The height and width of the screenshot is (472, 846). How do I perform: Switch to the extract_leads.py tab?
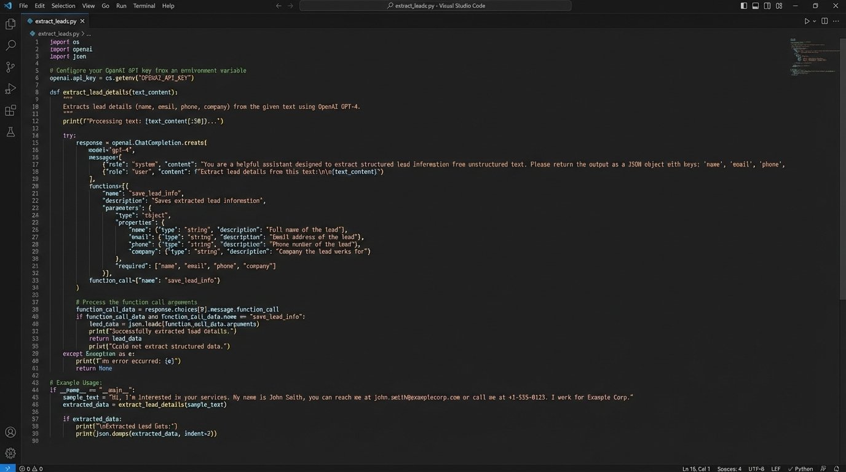(x=55, y=21)
